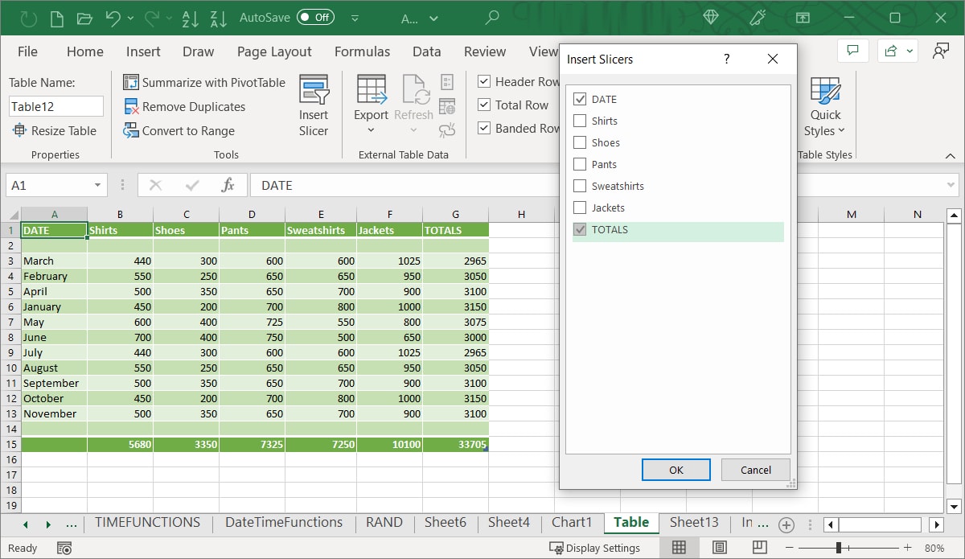965x559 pixels.
Task: Click the Insert Slicer icon
Action: click(x=314, y=90)
